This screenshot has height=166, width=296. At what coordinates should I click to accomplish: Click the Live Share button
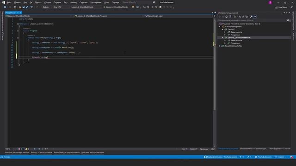[281, 7]
